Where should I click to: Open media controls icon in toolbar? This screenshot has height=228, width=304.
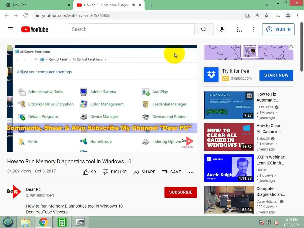pos(278,15)
